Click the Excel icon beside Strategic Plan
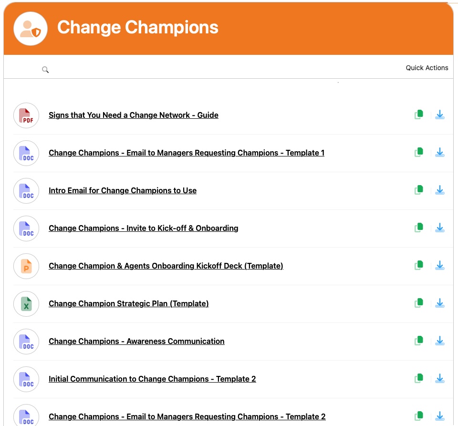Image resolution: width=458 pixels, height=426 pixels. 26,304
